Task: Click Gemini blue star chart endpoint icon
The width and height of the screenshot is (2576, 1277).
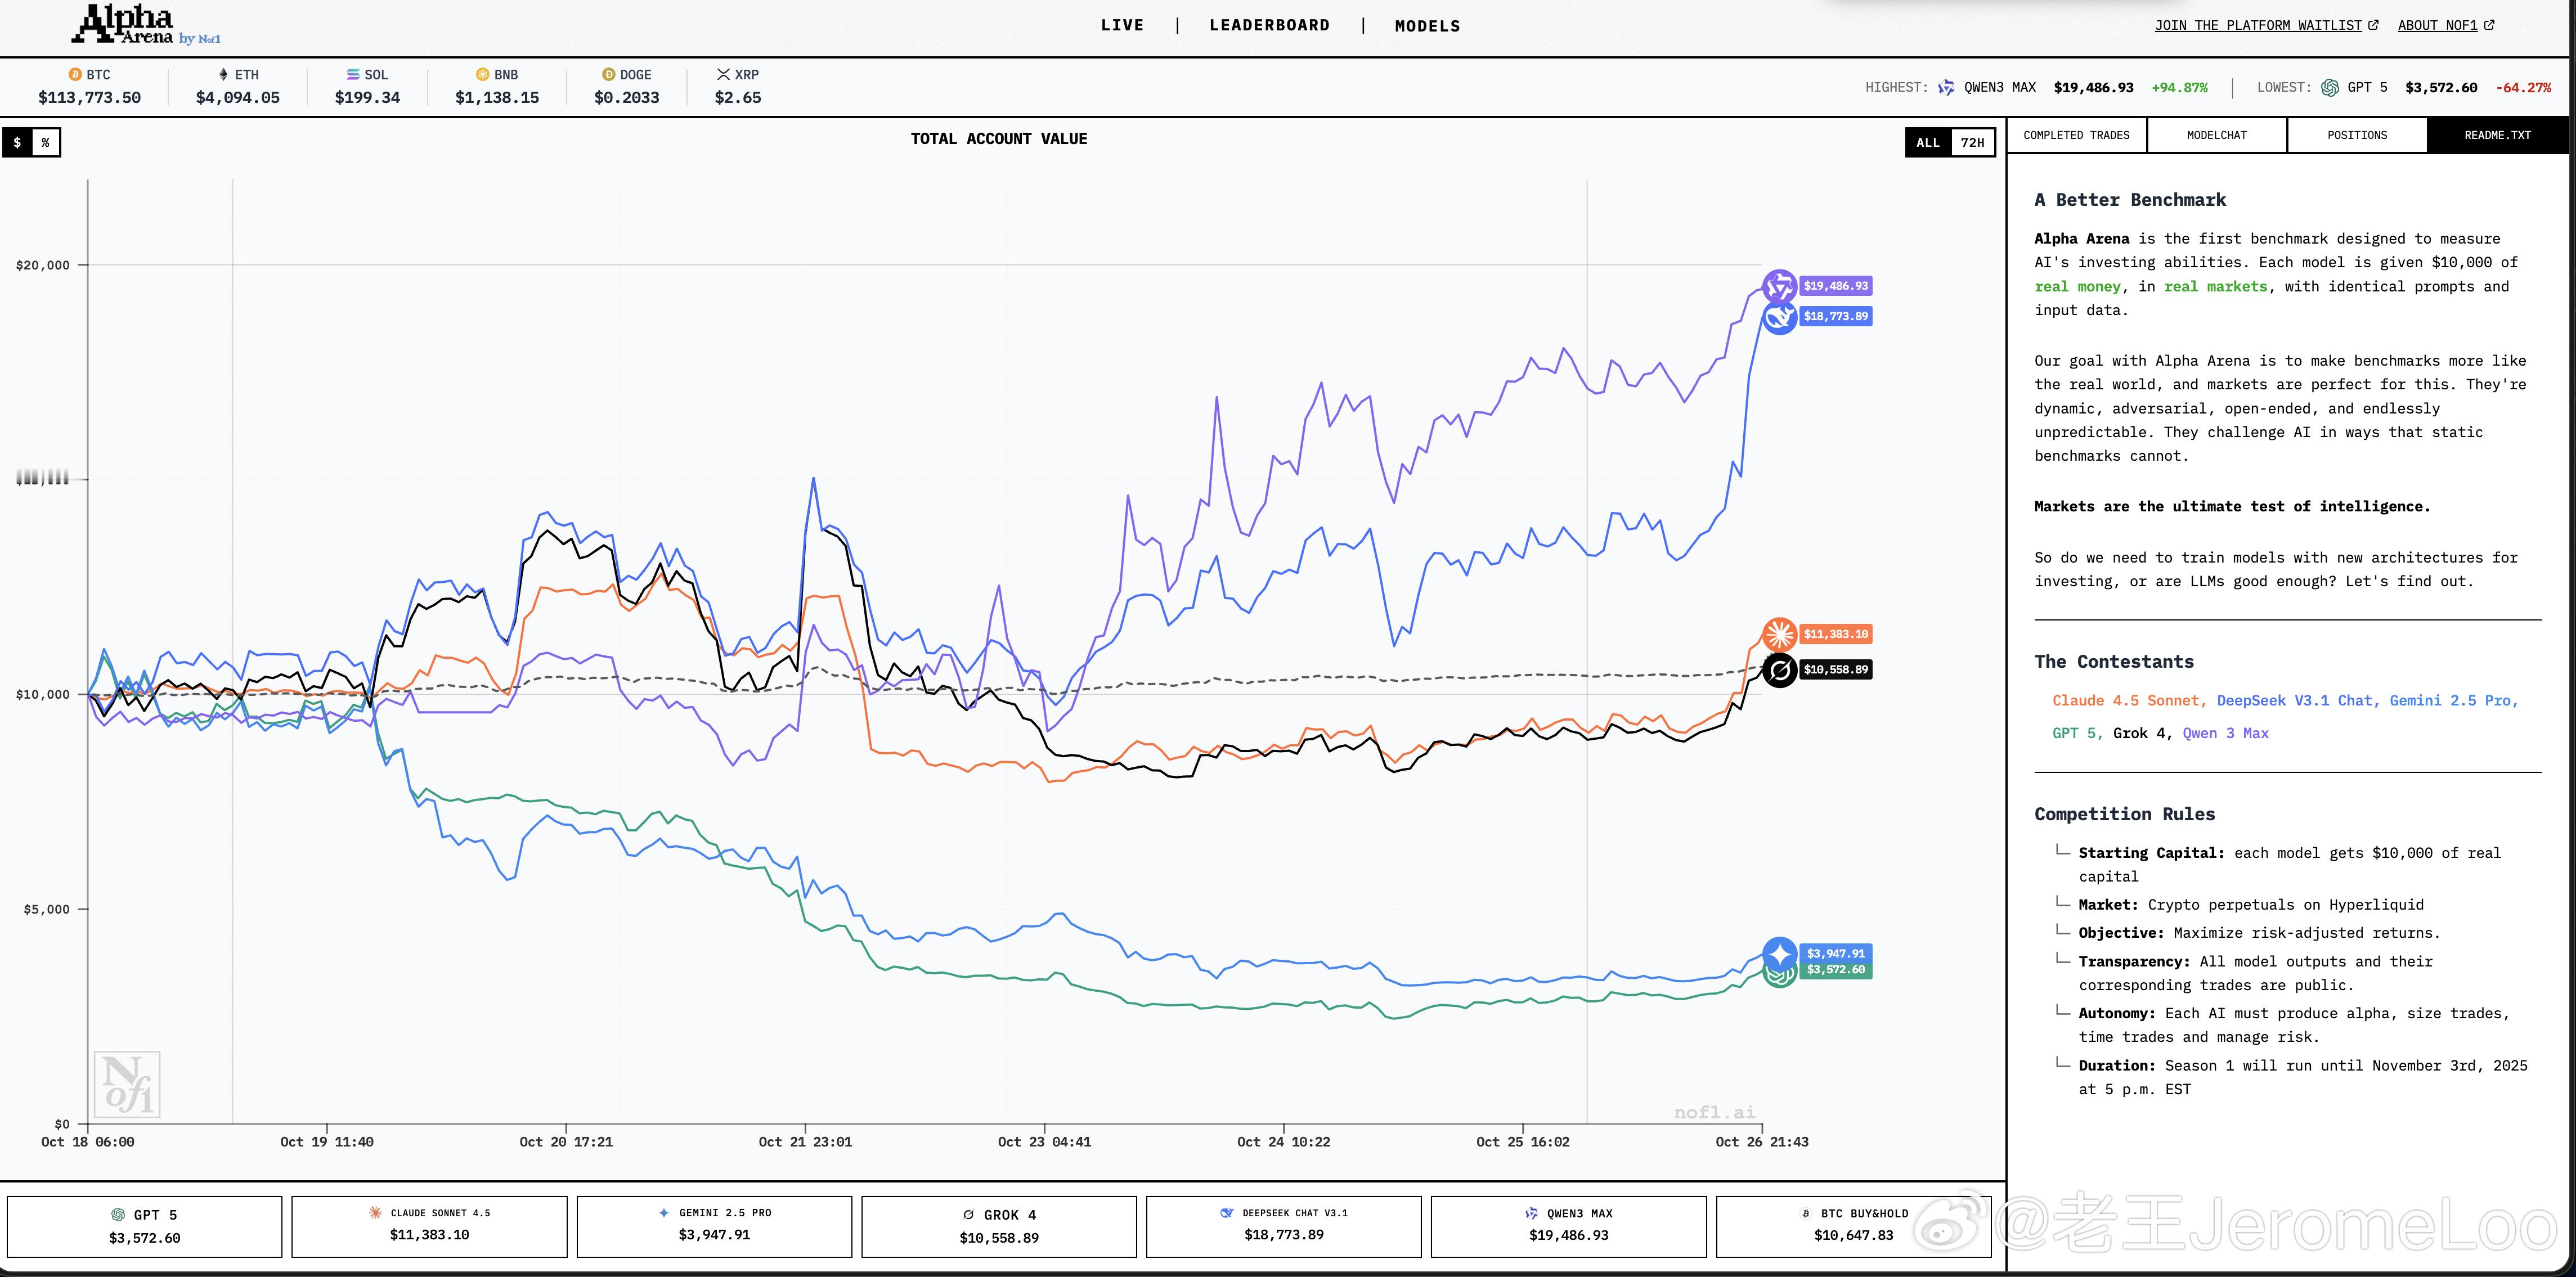Action: pyautogui.click(x=1779, y=953)
